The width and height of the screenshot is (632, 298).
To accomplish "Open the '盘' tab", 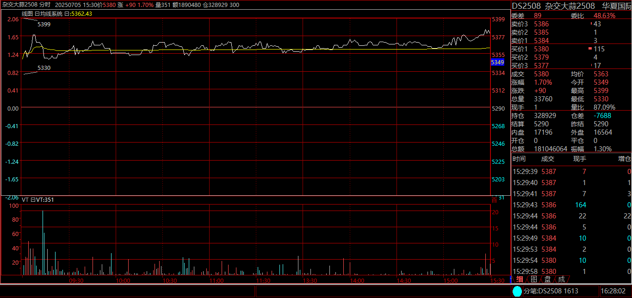I will [547, 279].
